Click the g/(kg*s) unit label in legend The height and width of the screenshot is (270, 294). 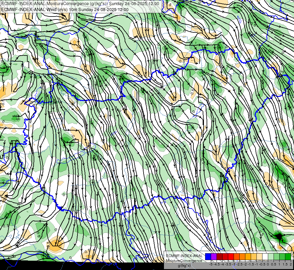pos(184,266)
